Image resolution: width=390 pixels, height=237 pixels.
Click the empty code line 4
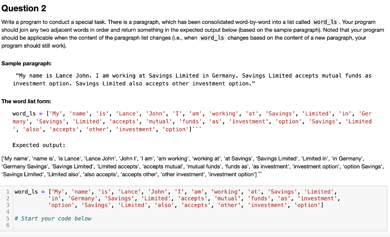pos(200,212)
